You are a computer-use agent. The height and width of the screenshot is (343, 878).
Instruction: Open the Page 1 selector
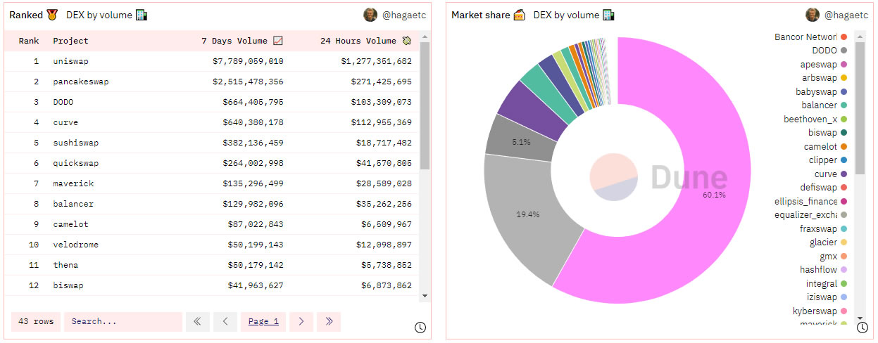263,322
